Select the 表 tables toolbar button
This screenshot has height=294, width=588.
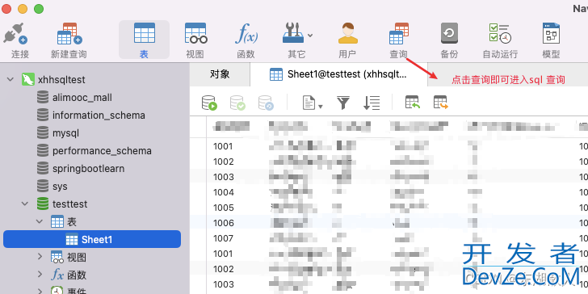(x=145, y=40)
